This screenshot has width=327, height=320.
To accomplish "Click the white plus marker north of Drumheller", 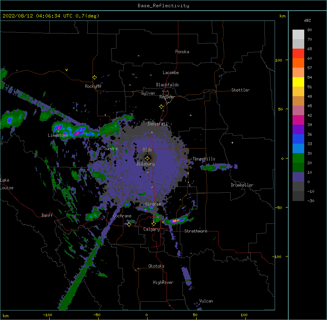I will click(x=232, y=143).
